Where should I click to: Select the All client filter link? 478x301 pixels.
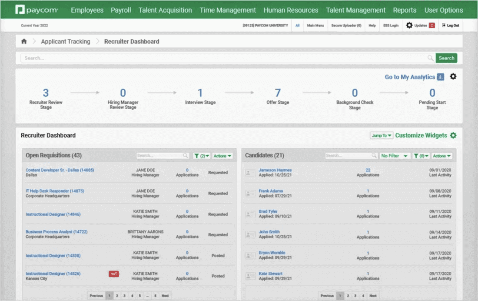click(297, 25)
